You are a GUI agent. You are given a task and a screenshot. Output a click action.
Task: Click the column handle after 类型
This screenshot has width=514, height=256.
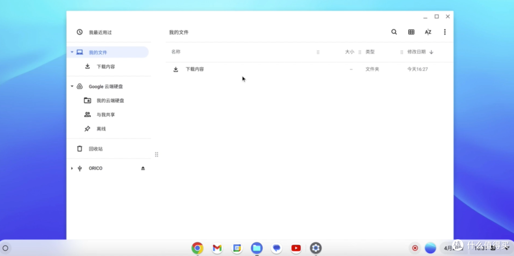click(x=402, y=52)
